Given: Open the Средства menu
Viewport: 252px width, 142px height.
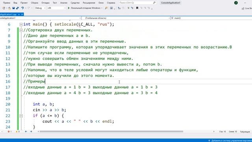Looking at the screenshot, I should click(x=75, y=3).
